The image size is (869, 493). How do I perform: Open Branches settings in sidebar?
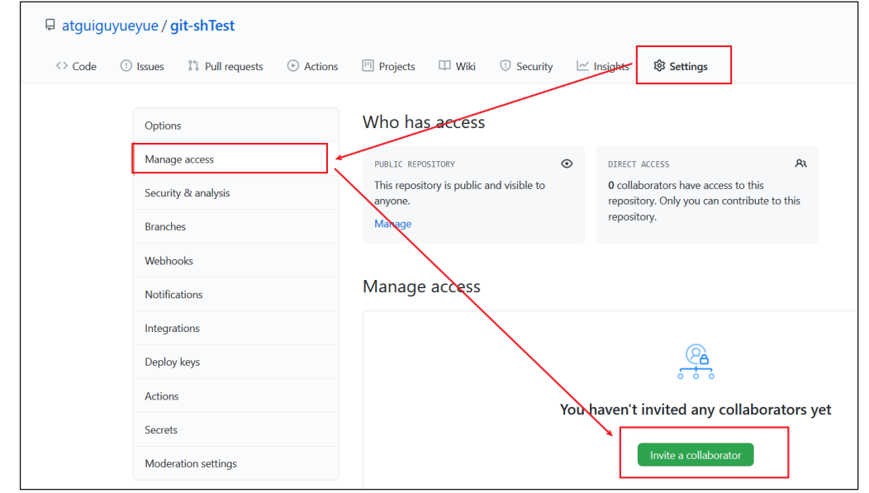point(236,226)
